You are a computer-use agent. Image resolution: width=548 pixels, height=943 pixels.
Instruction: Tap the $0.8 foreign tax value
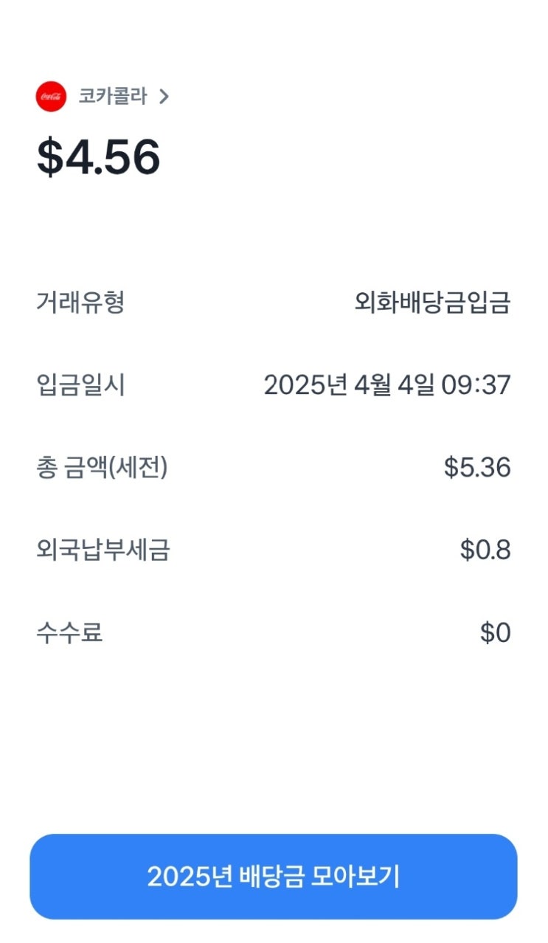pyautogui.click(x=485, y=550)
